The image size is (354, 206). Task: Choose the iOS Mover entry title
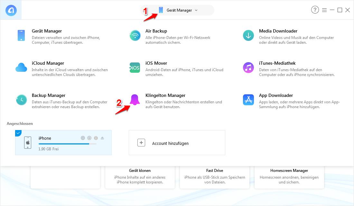(x=156, y=63)
